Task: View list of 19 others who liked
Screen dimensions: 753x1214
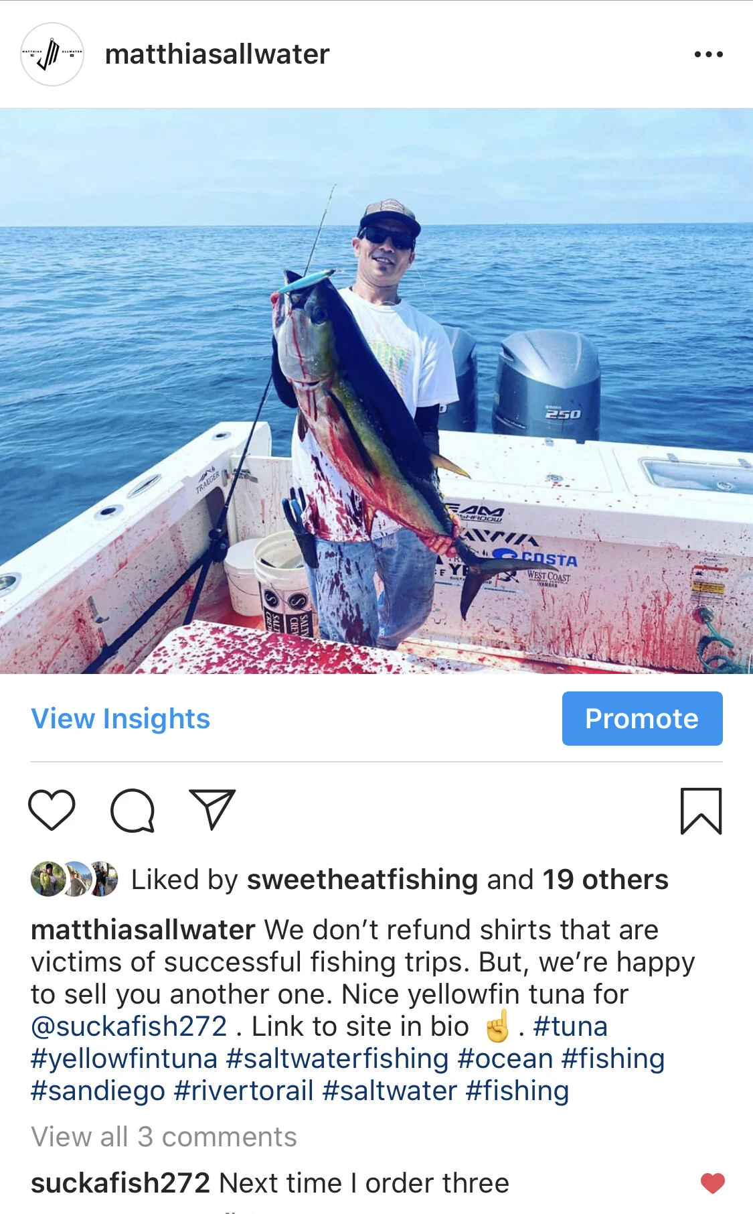Action: click(605, 879)
